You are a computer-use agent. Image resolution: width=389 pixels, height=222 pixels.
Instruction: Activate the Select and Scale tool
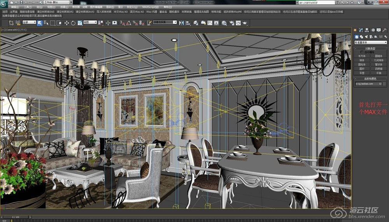80,23
